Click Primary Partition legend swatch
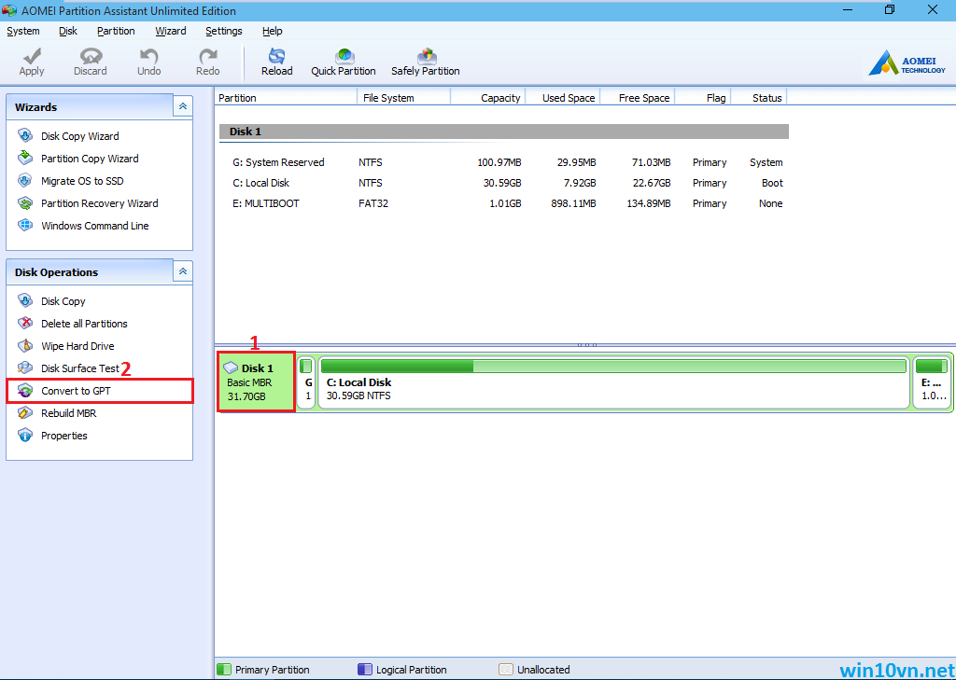 coord(224,670)
